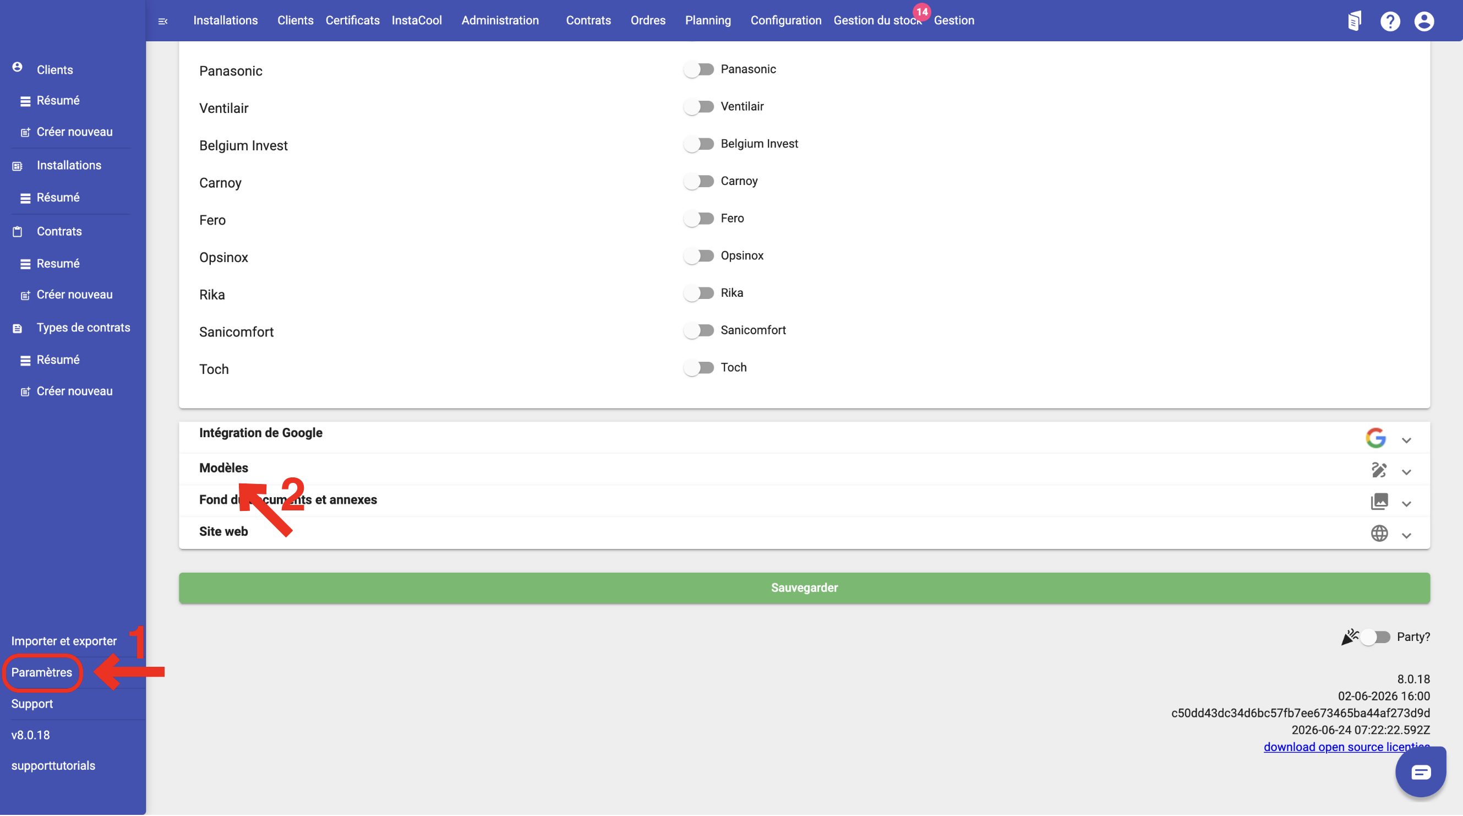This screenshot has width=1463, height=816.
Task: Open the Configuration top menu
Action: click(785, 20)
